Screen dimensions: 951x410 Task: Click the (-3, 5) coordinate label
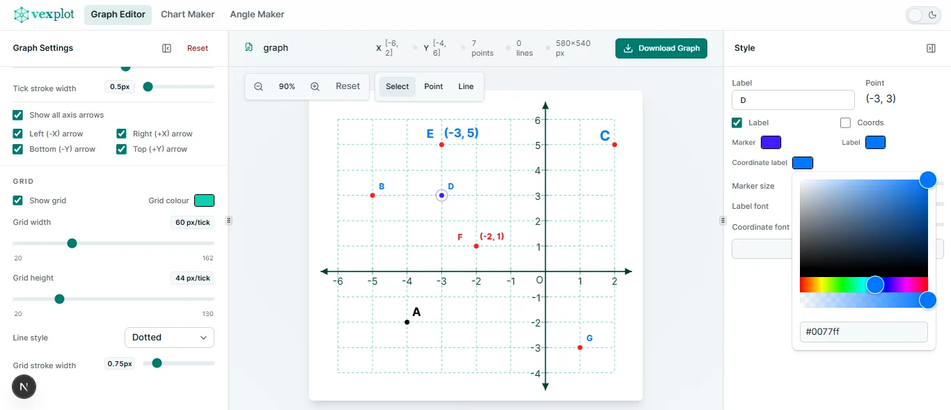tap(462, 133)
